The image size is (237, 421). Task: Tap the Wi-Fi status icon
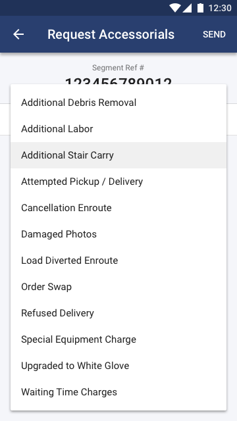175,8
